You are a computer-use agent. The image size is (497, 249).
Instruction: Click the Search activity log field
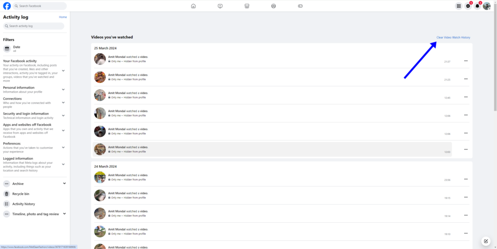34,26
